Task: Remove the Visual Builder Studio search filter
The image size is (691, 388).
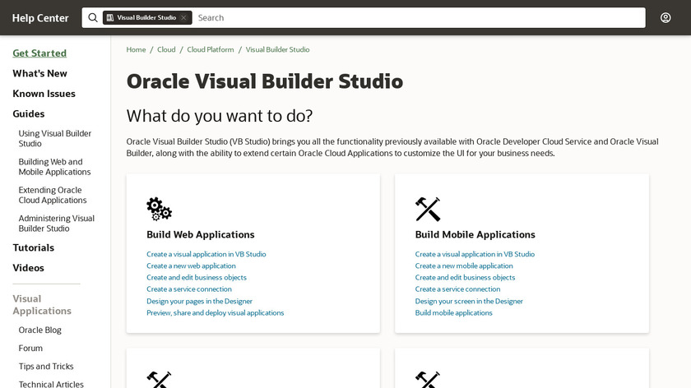Action: (184, 17)
